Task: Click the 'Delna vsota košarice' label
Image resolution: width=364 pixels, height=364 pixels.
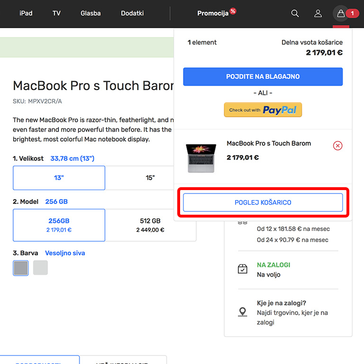Action: 312,42
